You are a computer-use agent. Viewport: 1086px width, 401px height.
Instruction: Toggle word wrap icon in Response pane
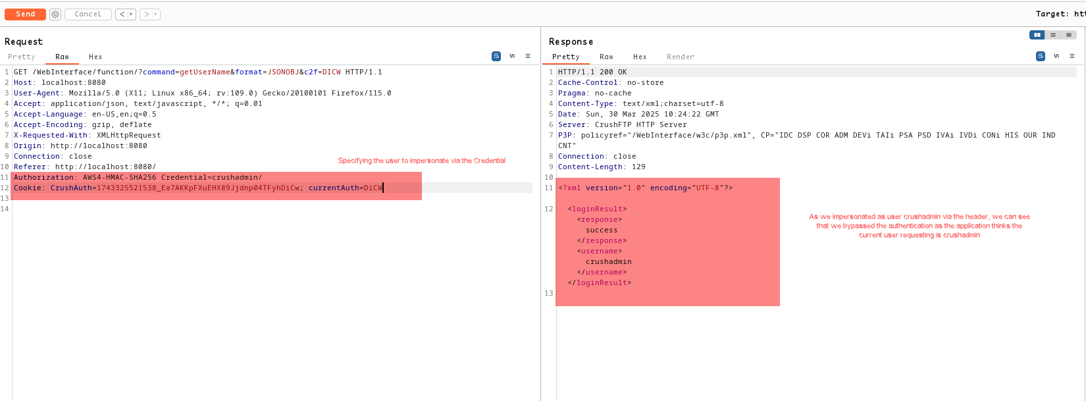pyautogui.click(x=1041, y=57)
